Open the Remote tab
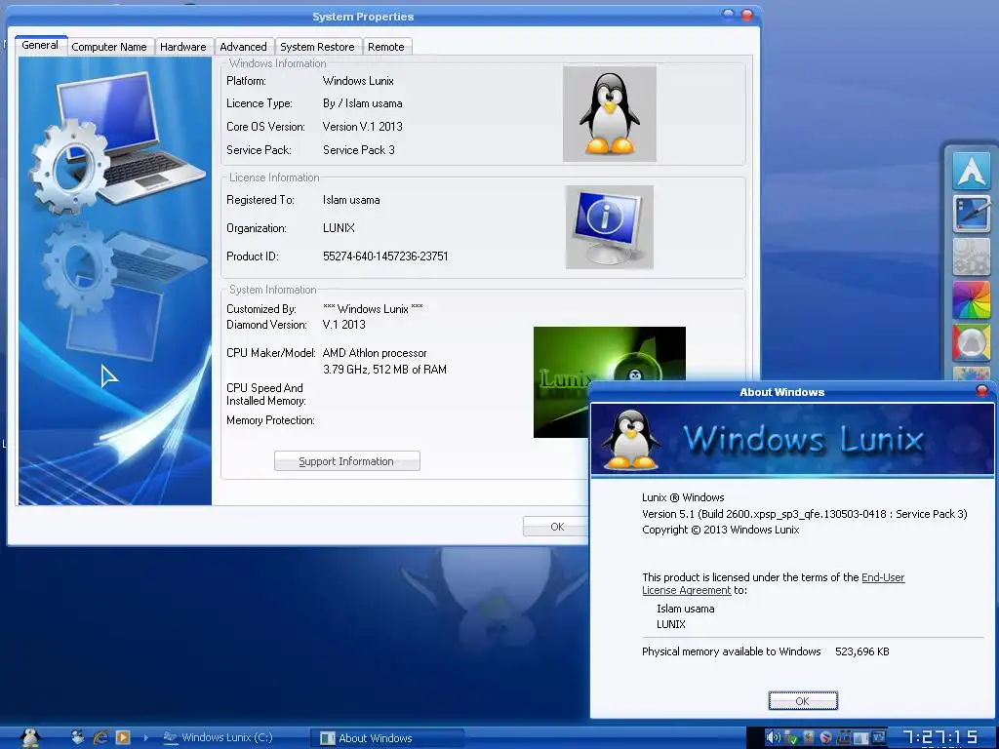999x749 pixels. (386, 47)
